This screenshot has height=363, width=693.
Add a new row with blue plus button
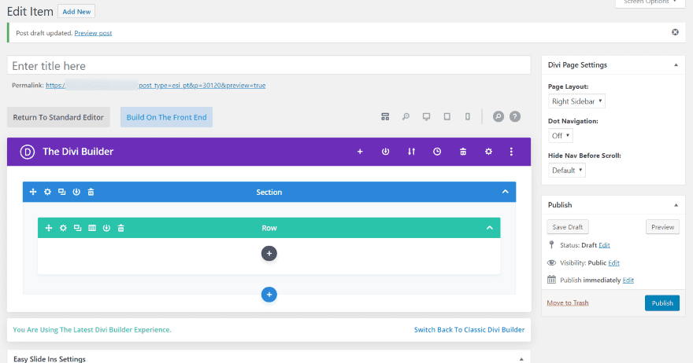tap(269, 295)
